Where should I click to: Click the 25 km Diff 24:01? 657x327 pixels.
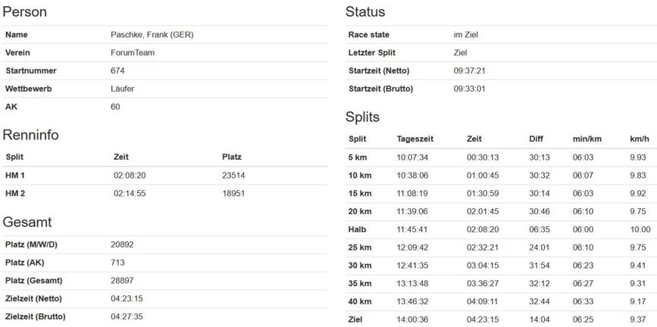(x=540, y=248)
